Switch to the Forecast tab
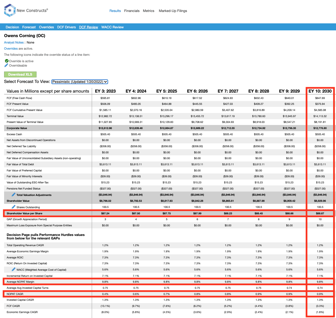The height and width of the screenshot is (318, 336). coord(29,27)
